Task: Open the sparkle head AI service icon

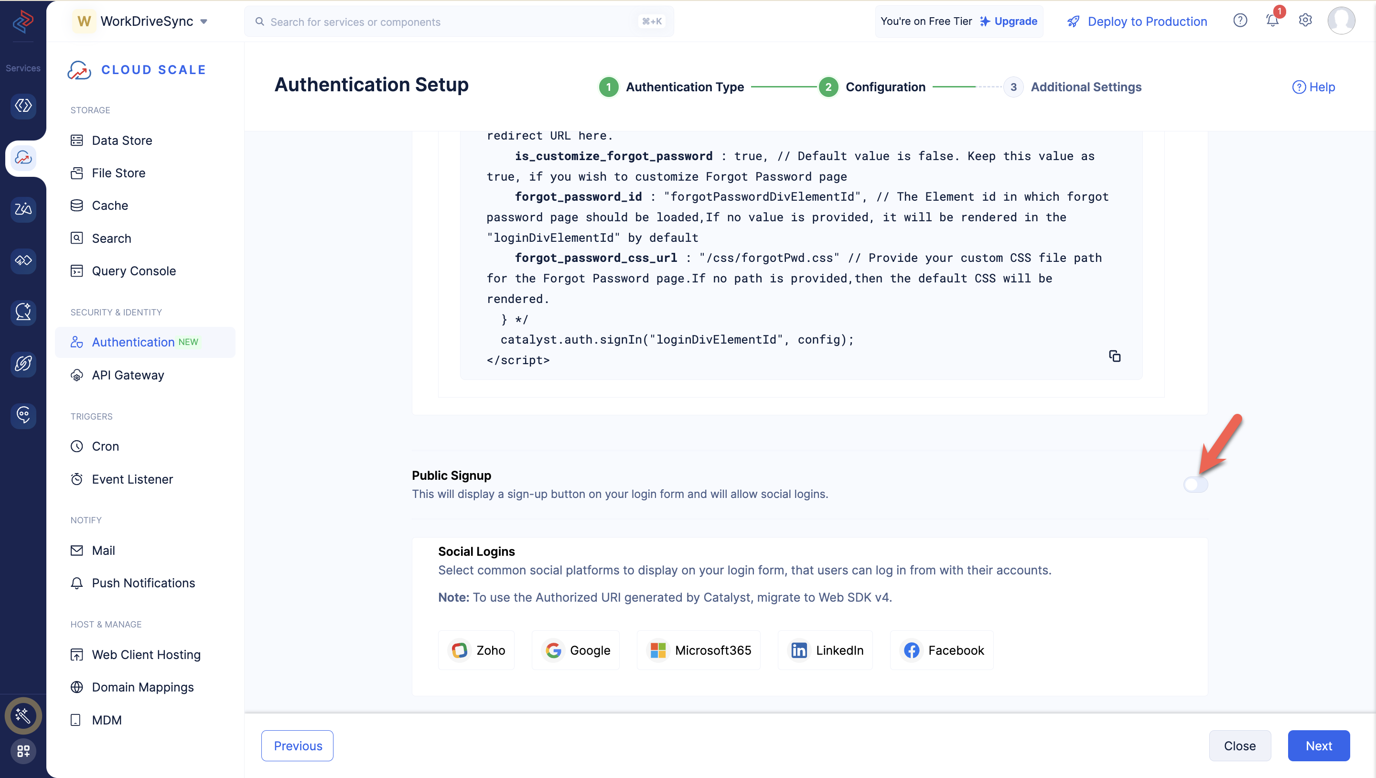Action: (x=23, y=313)
